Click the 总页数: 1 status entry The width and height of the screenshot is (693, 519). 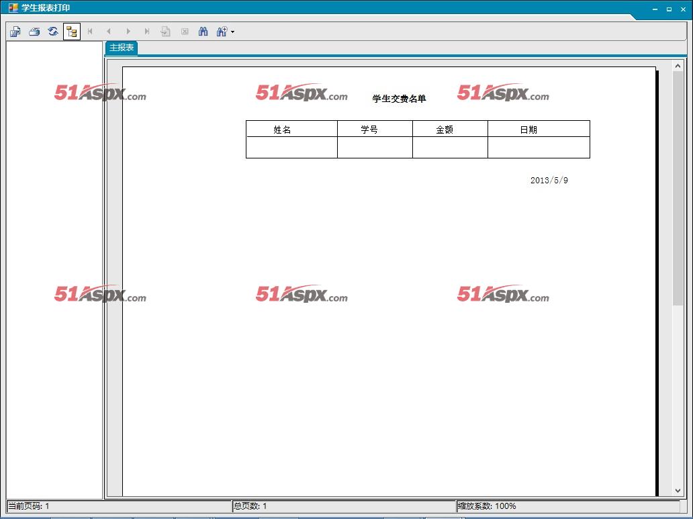point(344,506)
